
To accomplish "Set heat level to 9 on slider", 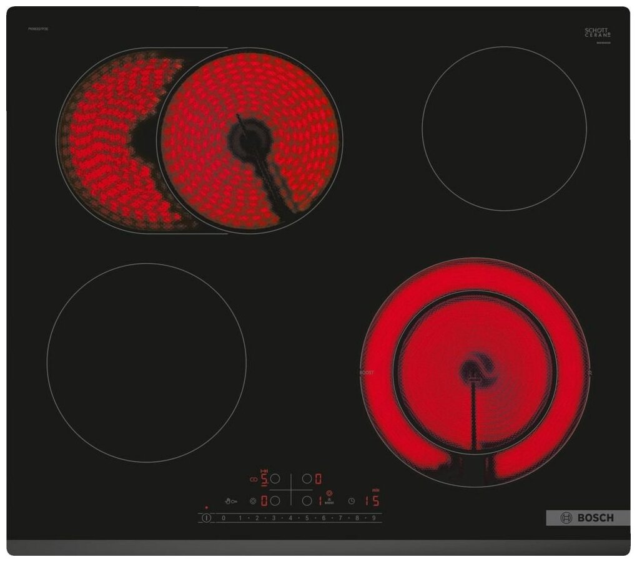I will click(x=373, y=518).
